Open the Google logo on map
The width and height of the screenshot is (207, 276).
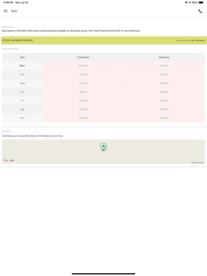pyautogui.click(x=9, y=160)
